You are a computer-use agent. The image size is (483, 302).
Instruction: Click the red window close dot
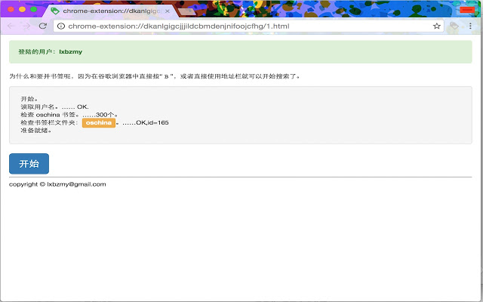[10, 9]
